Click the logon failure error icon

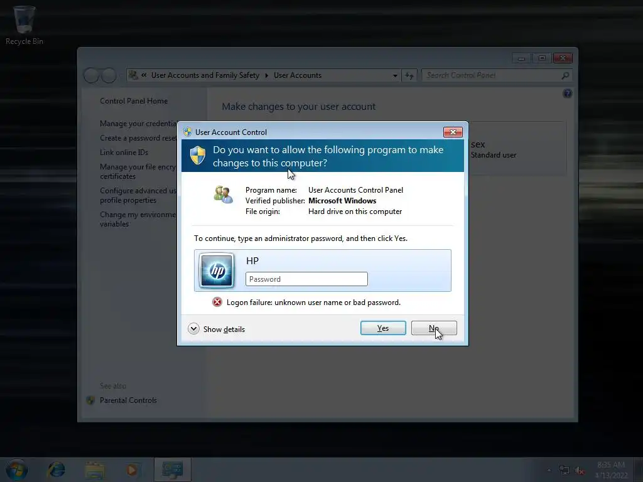tap(217, 302)
